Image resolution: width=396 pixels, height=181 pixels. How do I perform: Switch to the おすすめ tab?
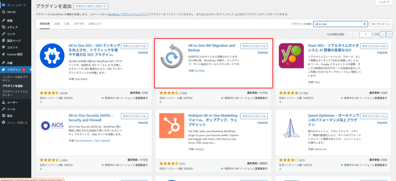point(79,24)
